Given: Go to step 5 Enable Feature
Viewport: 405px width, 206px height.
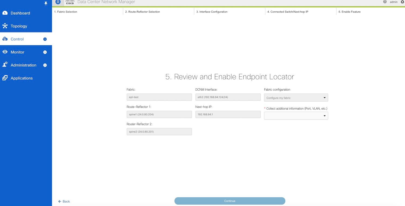Looking at the screenshot, I should 350,12.
